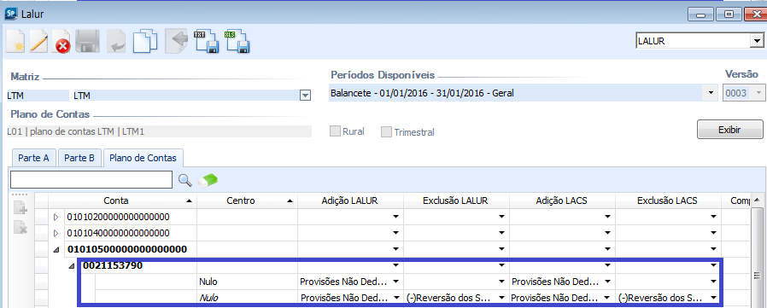Open the Períodos Disponíveis balancete dropdown

pos(709,93)
